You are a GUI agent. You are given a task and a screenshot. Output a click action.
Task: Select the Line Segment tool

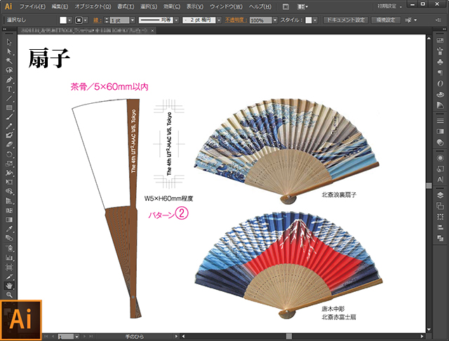point(9,98)
